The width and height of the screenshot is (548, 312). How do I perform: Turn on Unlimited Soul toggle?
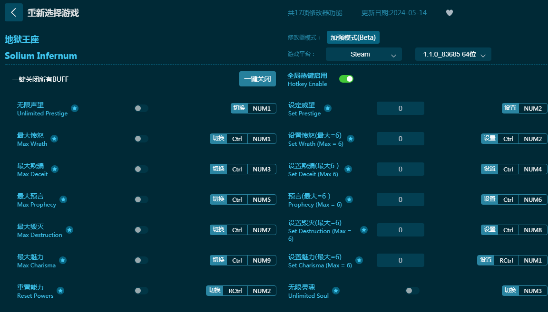(412, 290)
